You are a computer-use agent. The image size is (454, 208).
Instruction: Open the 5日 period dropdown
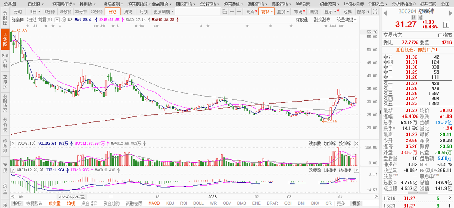(x=35, y=12)
